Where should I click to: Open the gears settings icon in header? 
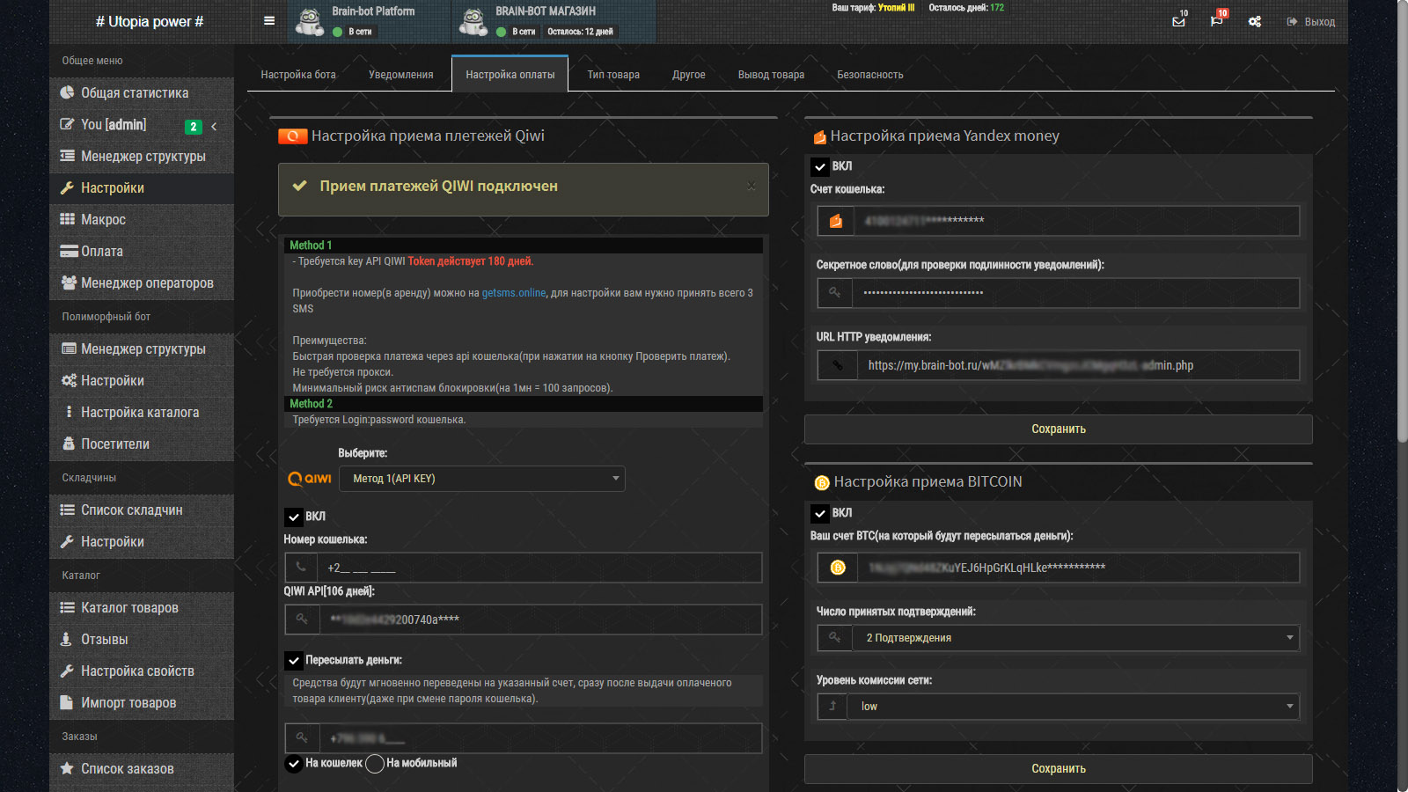tap(1255, 21)
